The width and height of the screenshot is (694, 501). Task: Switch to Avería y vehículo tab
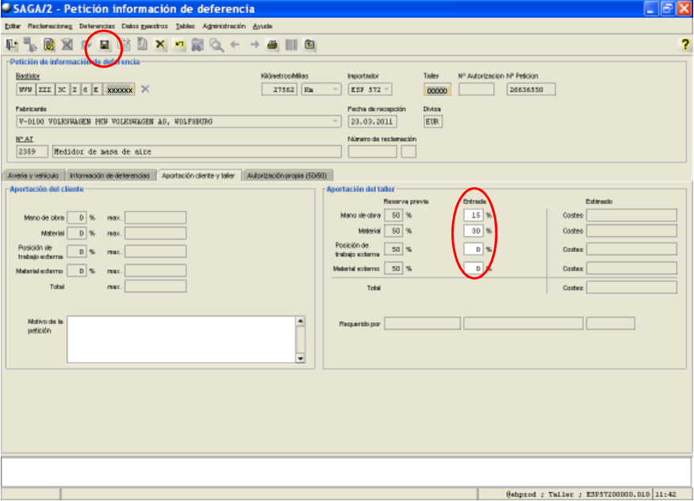(33, 175)
